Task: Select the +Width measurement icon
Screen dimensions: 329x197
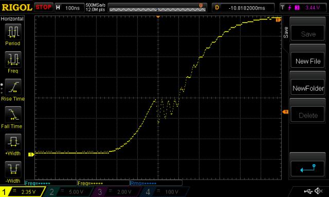Action: point(13,142)
